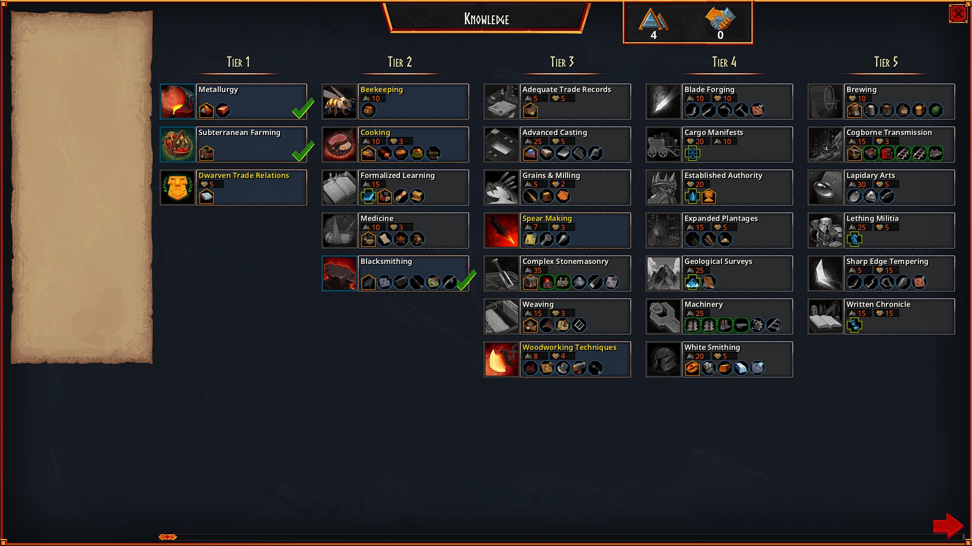Click the Blacksmithing completed checkmark
Viewport: 972px width, 546px height.
click(466, 280)
